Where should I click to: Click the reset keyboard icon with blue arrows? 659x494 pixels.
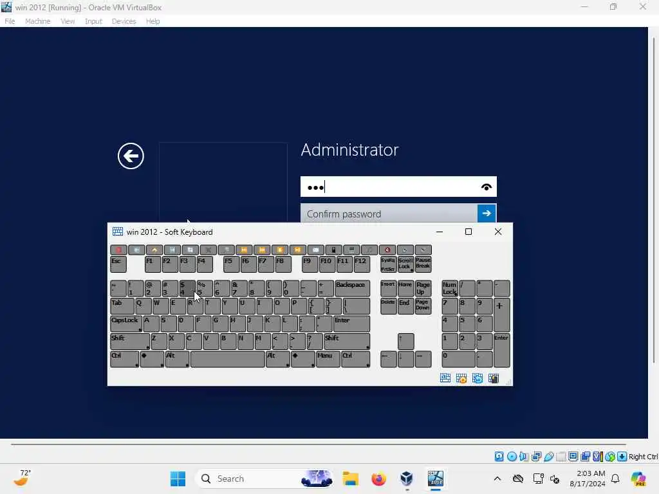(478, 378)
